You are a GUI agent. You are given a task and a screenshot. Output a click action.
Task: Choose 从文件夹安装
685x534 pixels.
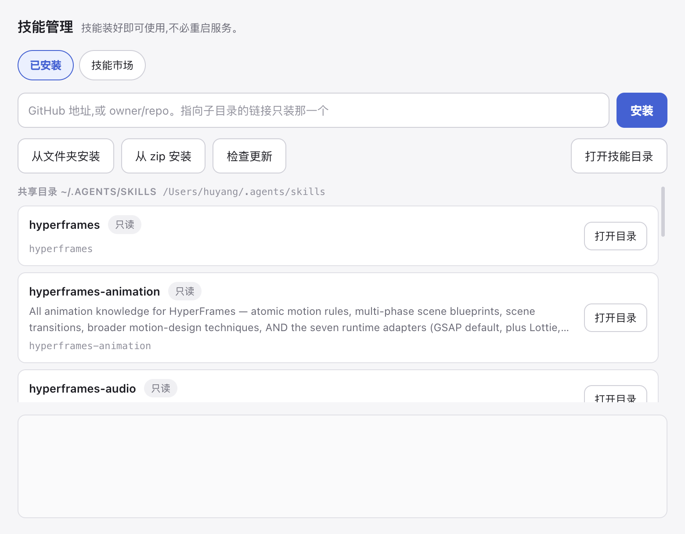point(66,156)
